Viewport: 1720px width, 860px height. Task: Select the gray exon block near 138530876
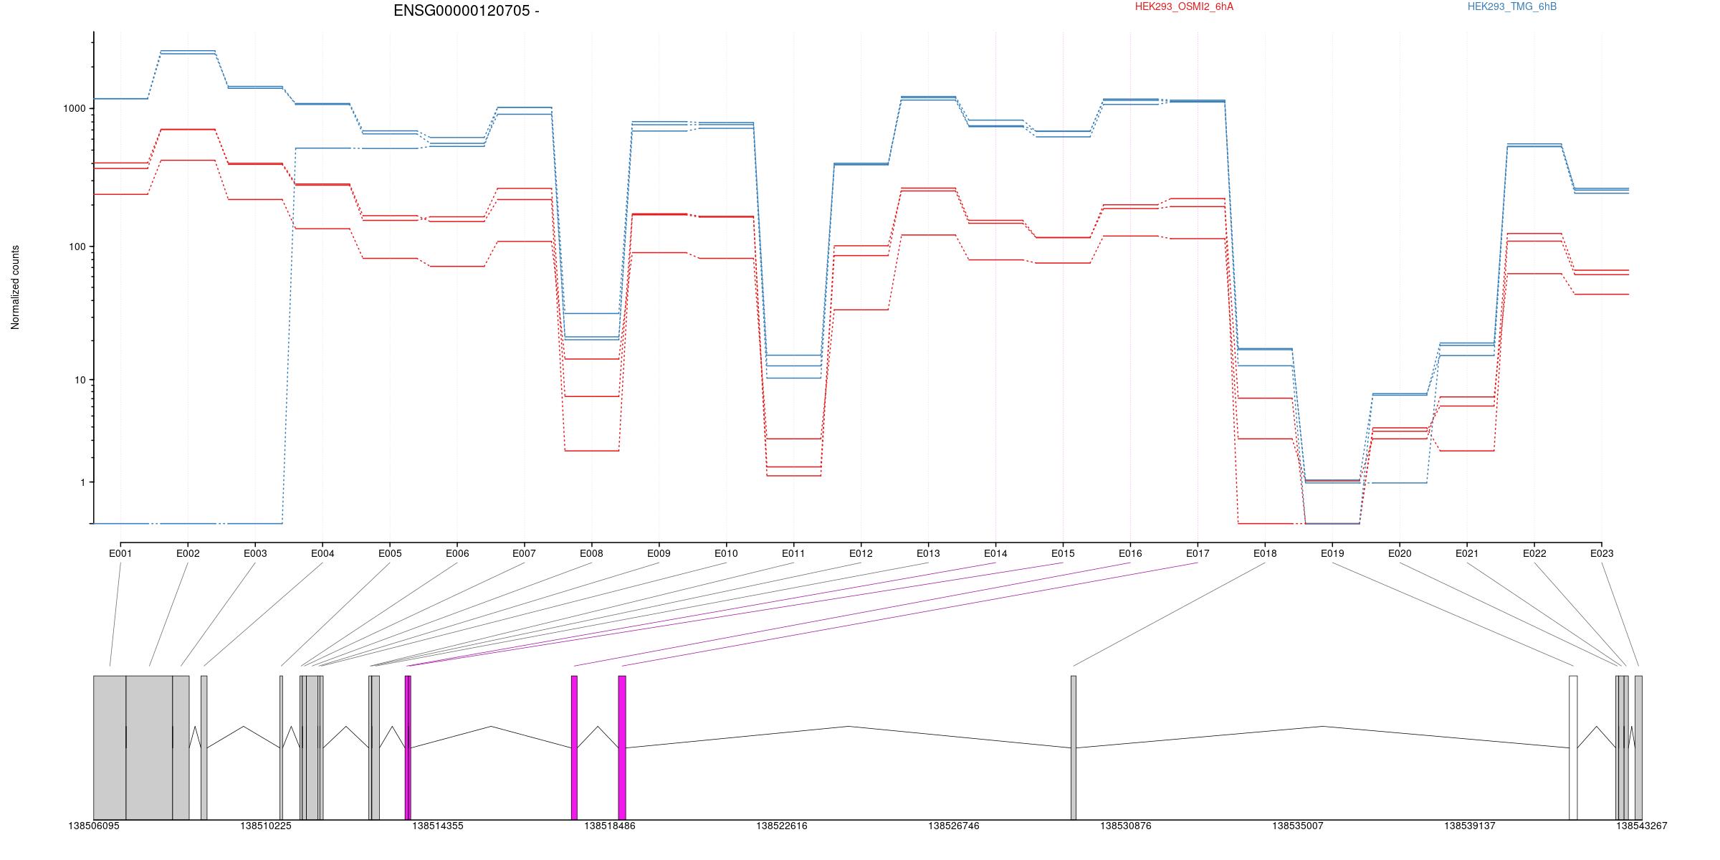(1074, 747)
